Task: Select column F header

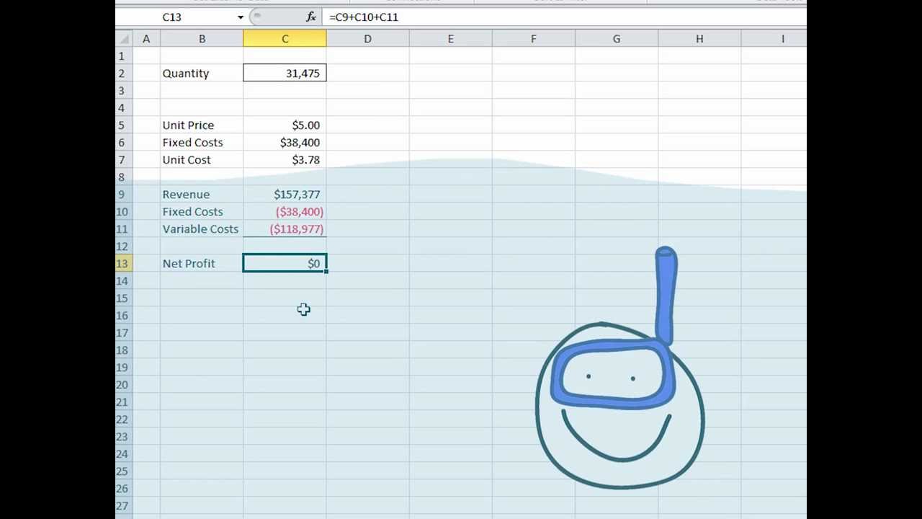Action: coord(533,39)
